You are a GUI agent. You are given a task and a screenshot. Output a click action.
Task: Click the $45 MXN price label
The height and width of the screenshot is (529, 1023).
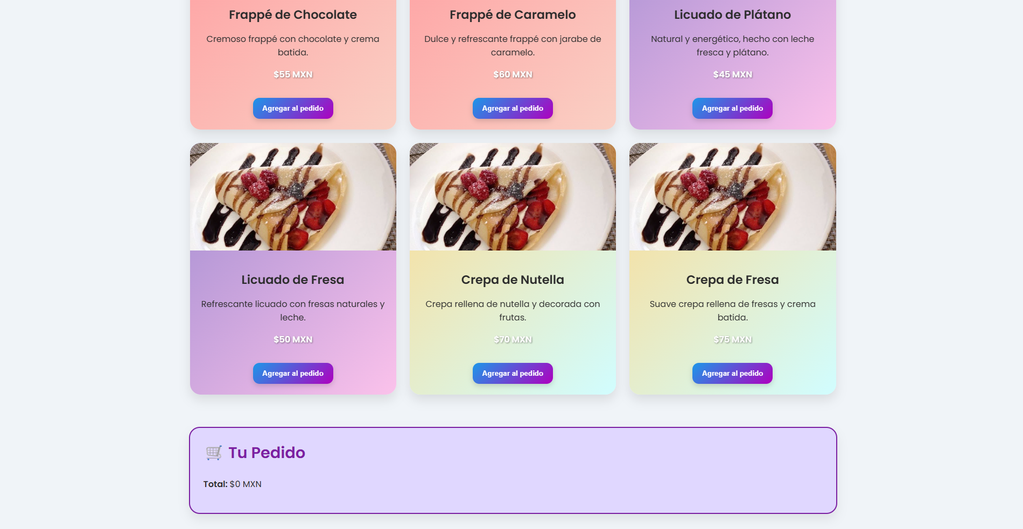point(732,74)
